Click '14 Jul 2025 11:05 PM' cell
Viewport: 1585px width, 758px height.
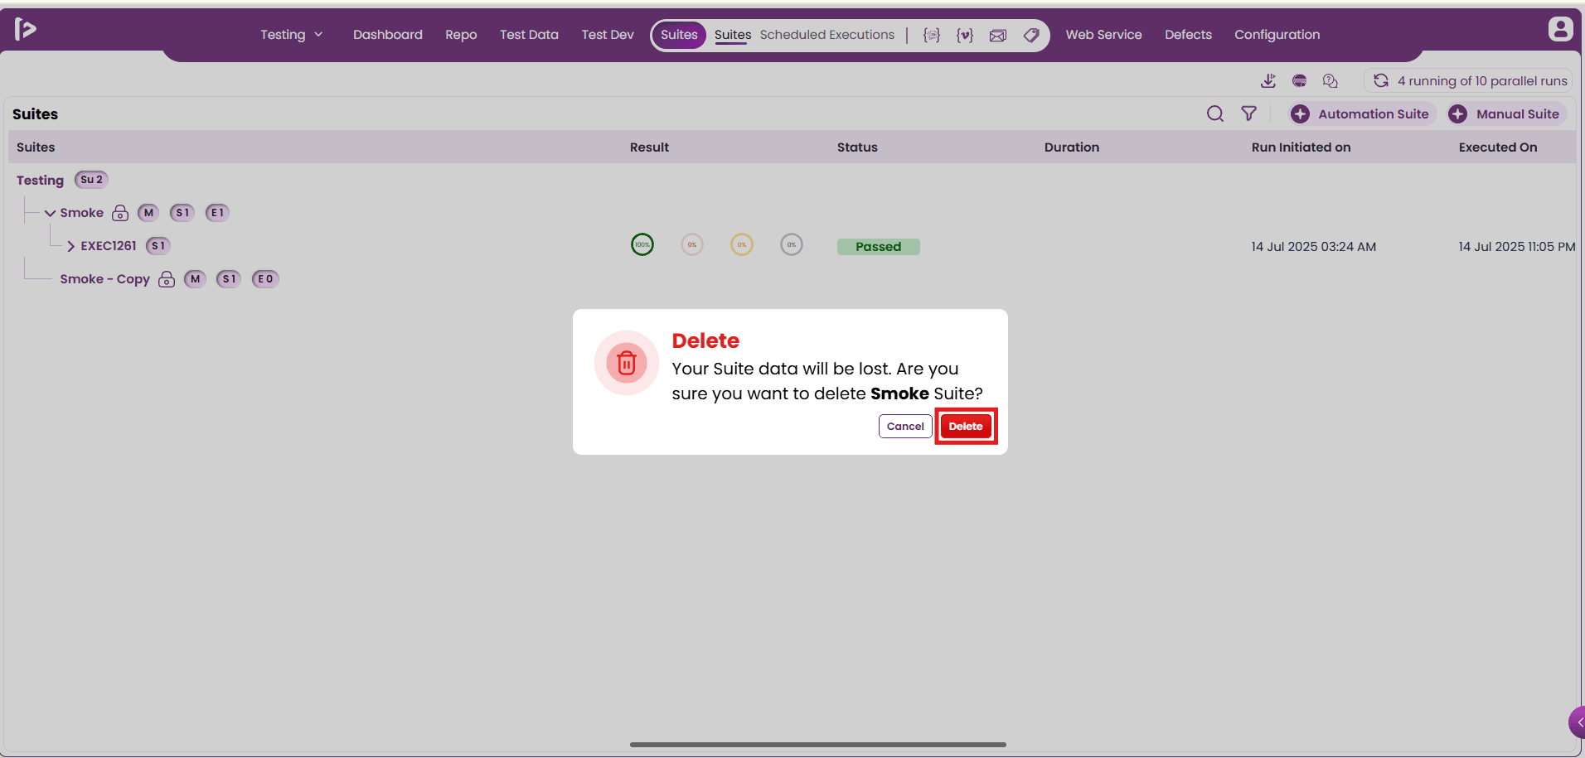click(1516, 247)
